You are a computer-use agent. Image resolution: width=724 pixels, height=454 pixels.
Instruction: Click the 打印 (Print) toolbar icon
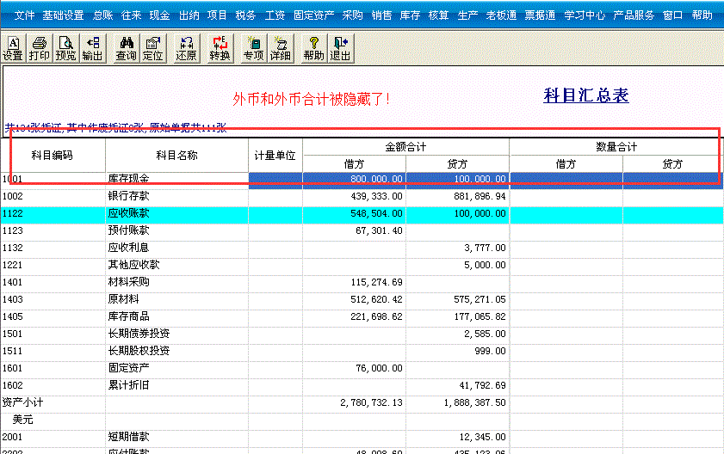click(39, 48)
